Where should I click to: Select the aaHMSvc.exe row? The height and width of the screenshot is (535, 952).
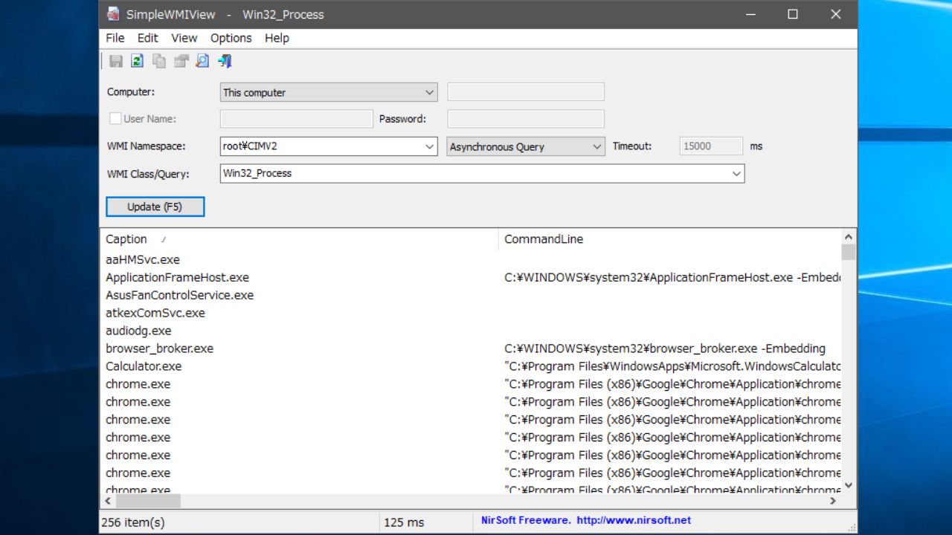pyautogui.click(x=470, y=260)
